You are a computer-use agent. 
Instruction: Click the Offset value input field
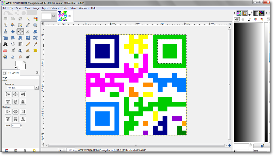(x=15, y=125)
